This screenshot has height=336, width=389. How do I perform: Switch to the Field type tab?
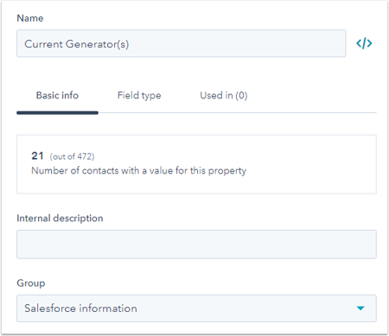point(139,96)
